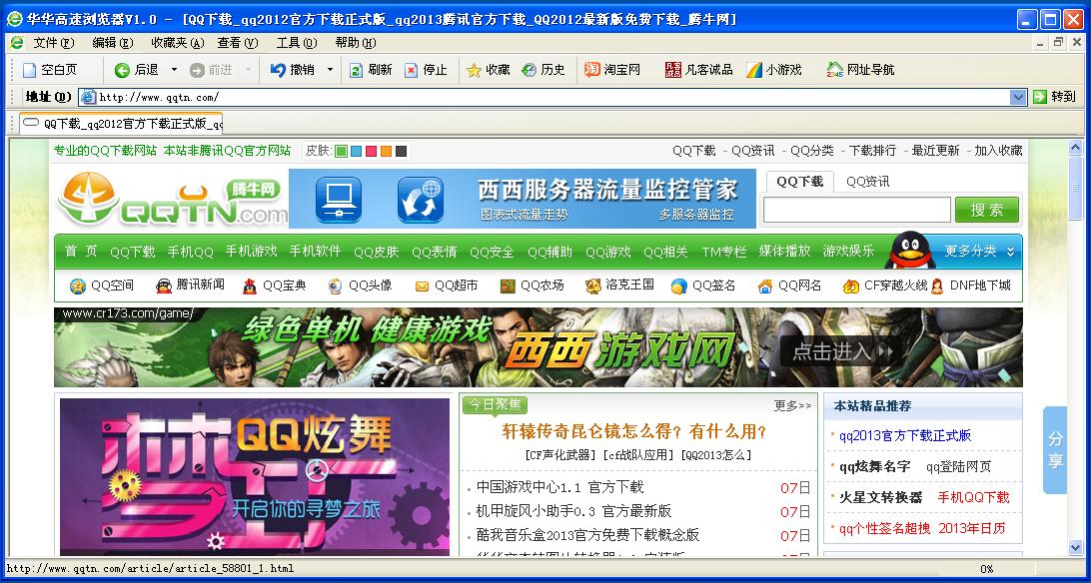The width and height of the screenshot is (1091, 583).
Task: Open the QQ网名 shortcut
Action: 789,285
